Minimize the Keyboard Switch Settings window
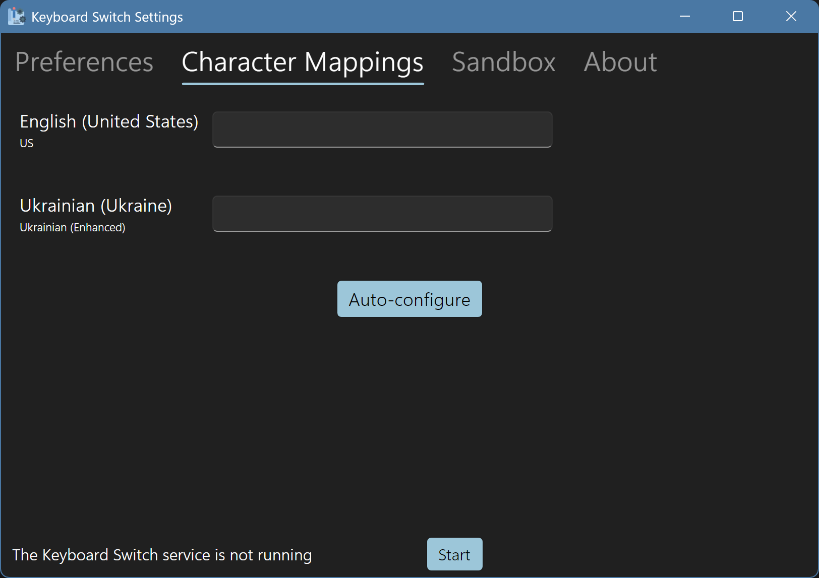 [685, 17]
